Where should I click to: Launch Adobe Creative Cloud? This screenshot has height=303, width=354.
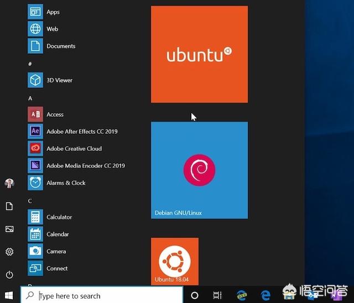[x=74, y=149]
